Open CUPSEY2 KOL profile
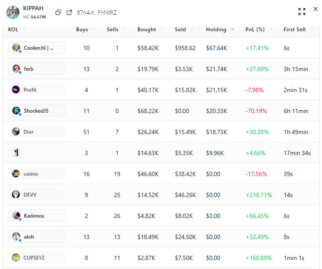Screen dimensions: 322x269 pos(37,257)
